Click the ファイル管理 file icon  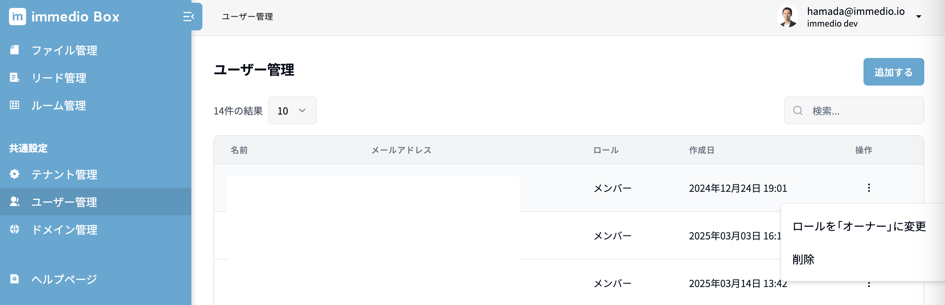pos(14,50)
